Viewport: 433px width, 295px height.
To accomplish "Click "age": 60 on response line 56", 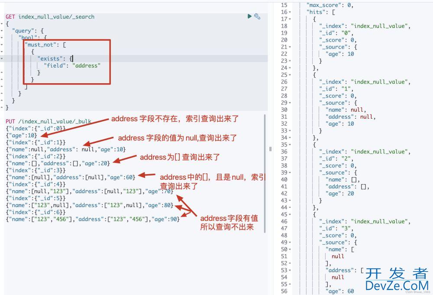I will click(339, 291).
